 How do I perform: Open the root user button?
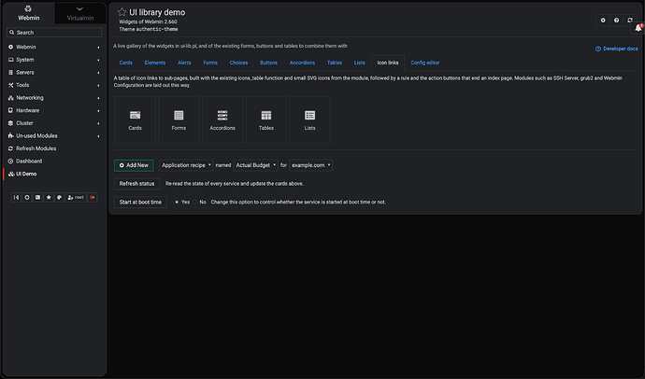tap(76, 198)
